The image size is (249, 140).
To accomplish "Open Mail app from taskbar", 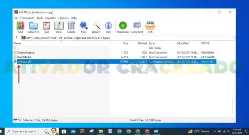I will (x=73, y=131).
